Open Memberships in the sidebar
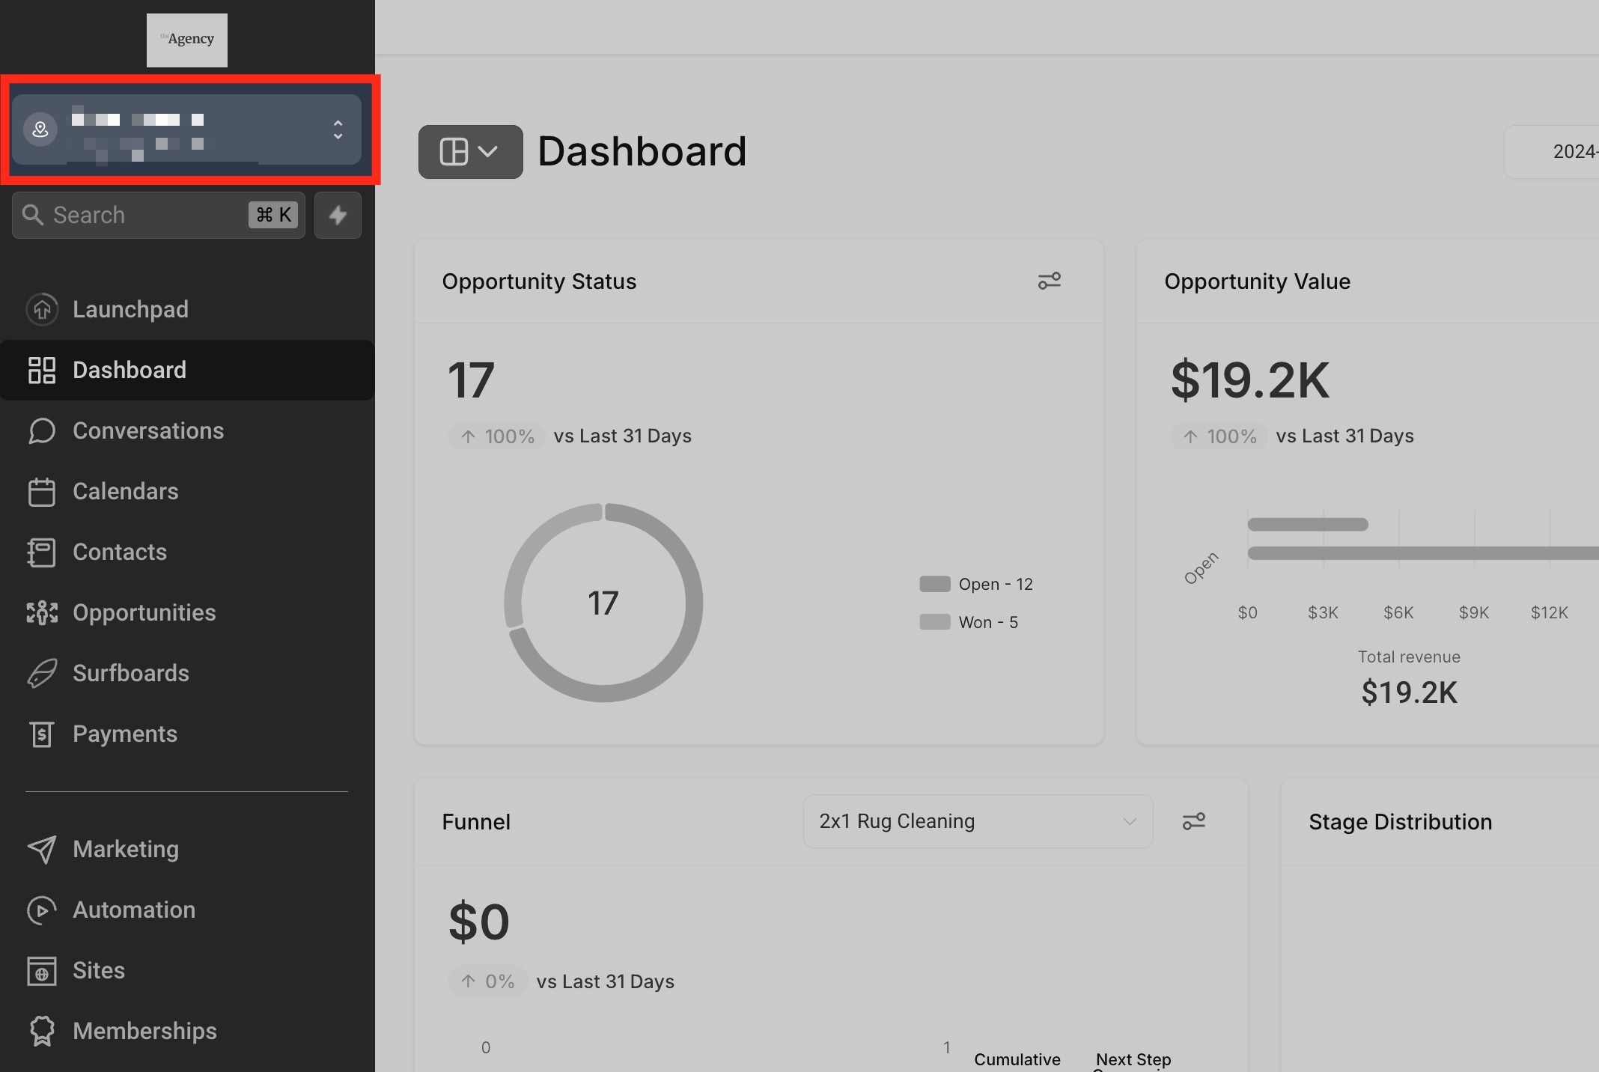The width and height of the screenshot is (1599, 1072). (x=144, y=1031)
